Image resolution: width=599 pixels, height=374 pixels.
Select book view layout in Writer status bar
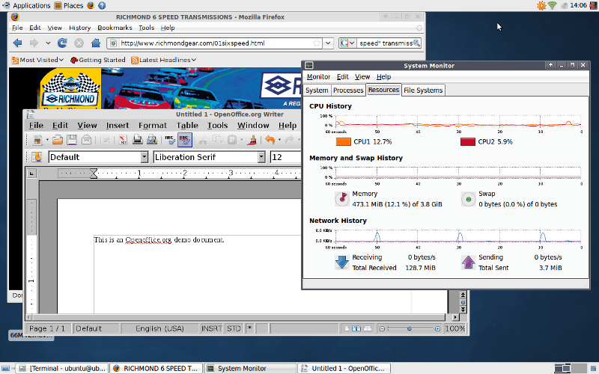click(368, 328)
